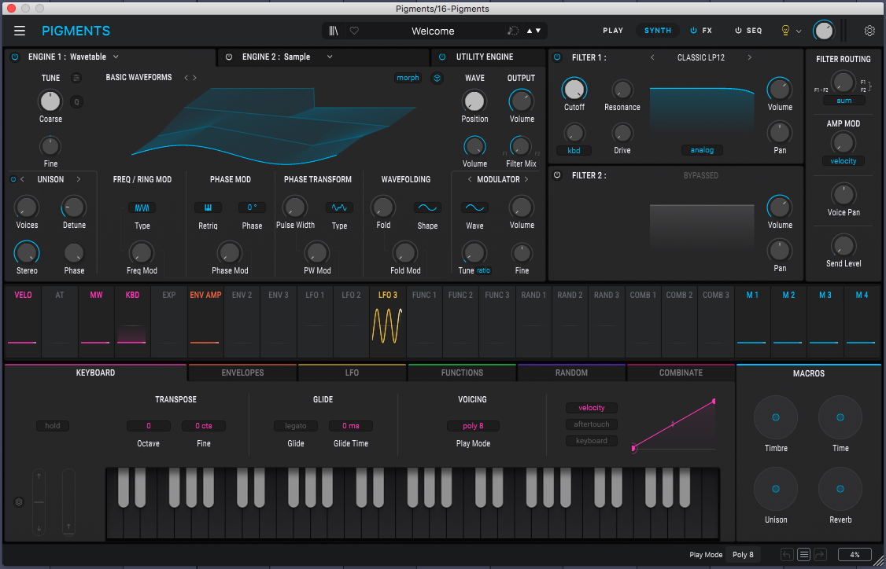Open Engine 1 Wavetable type dropdown
Screen dimensions: 886x569
115,57
